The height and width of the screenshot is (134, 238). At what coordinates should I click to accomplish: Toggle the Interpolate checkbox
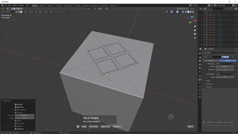[16, 129]
